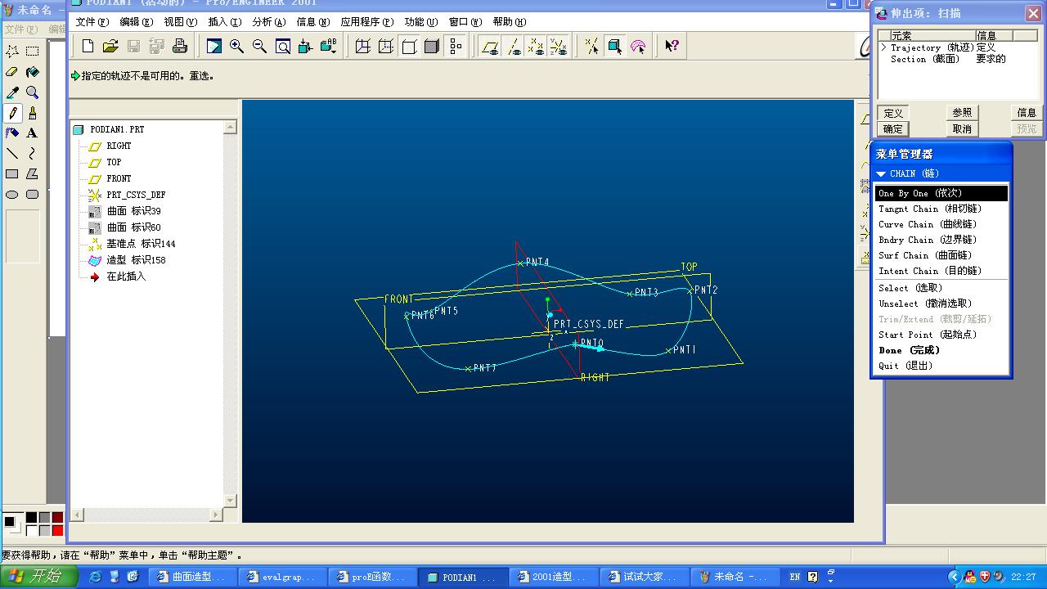Select Paint's rectangular select tool
This screenshot has width=1047, height=589.
coord(32,52)
